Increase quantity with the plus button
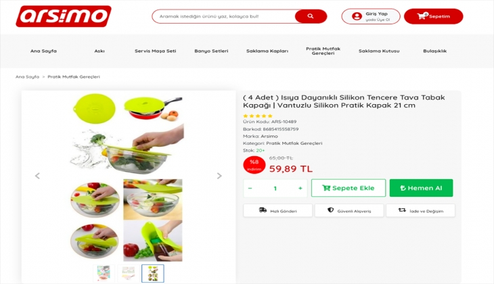Image resolution: width=494 pixels, height=284 pixels. [x=300, y=188]
